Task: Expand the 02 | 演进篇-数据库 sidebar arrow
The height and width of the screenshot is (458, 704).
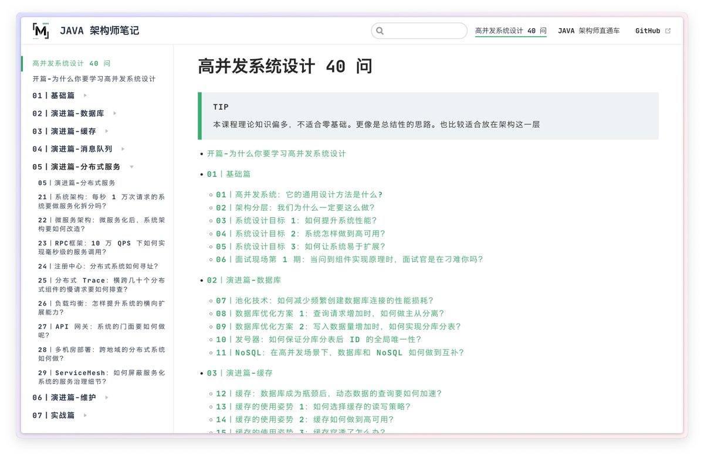Action: point(114,113)
